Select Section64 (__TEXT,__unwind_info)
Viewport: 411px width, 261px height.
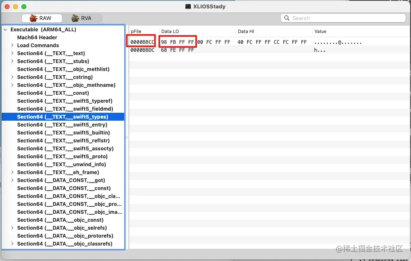pos(63,165)
